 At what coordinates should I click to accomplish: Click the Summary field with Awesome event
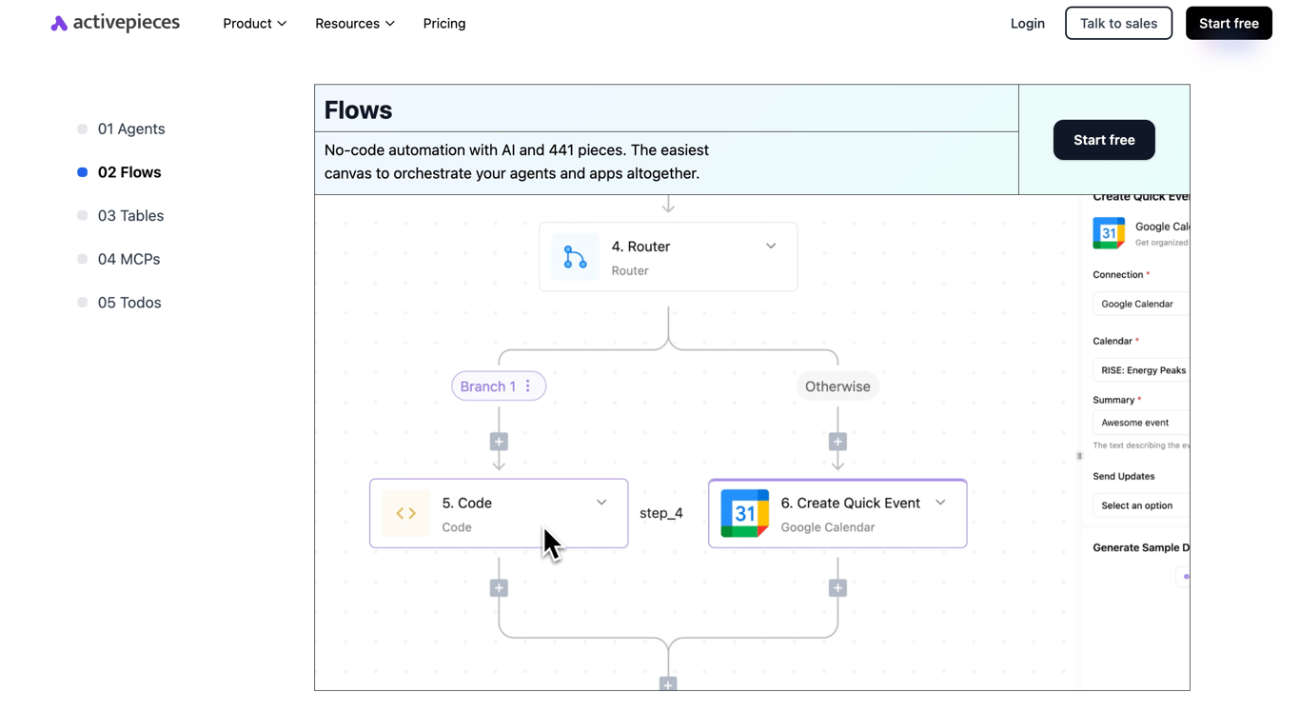[x=1140, y=423]
